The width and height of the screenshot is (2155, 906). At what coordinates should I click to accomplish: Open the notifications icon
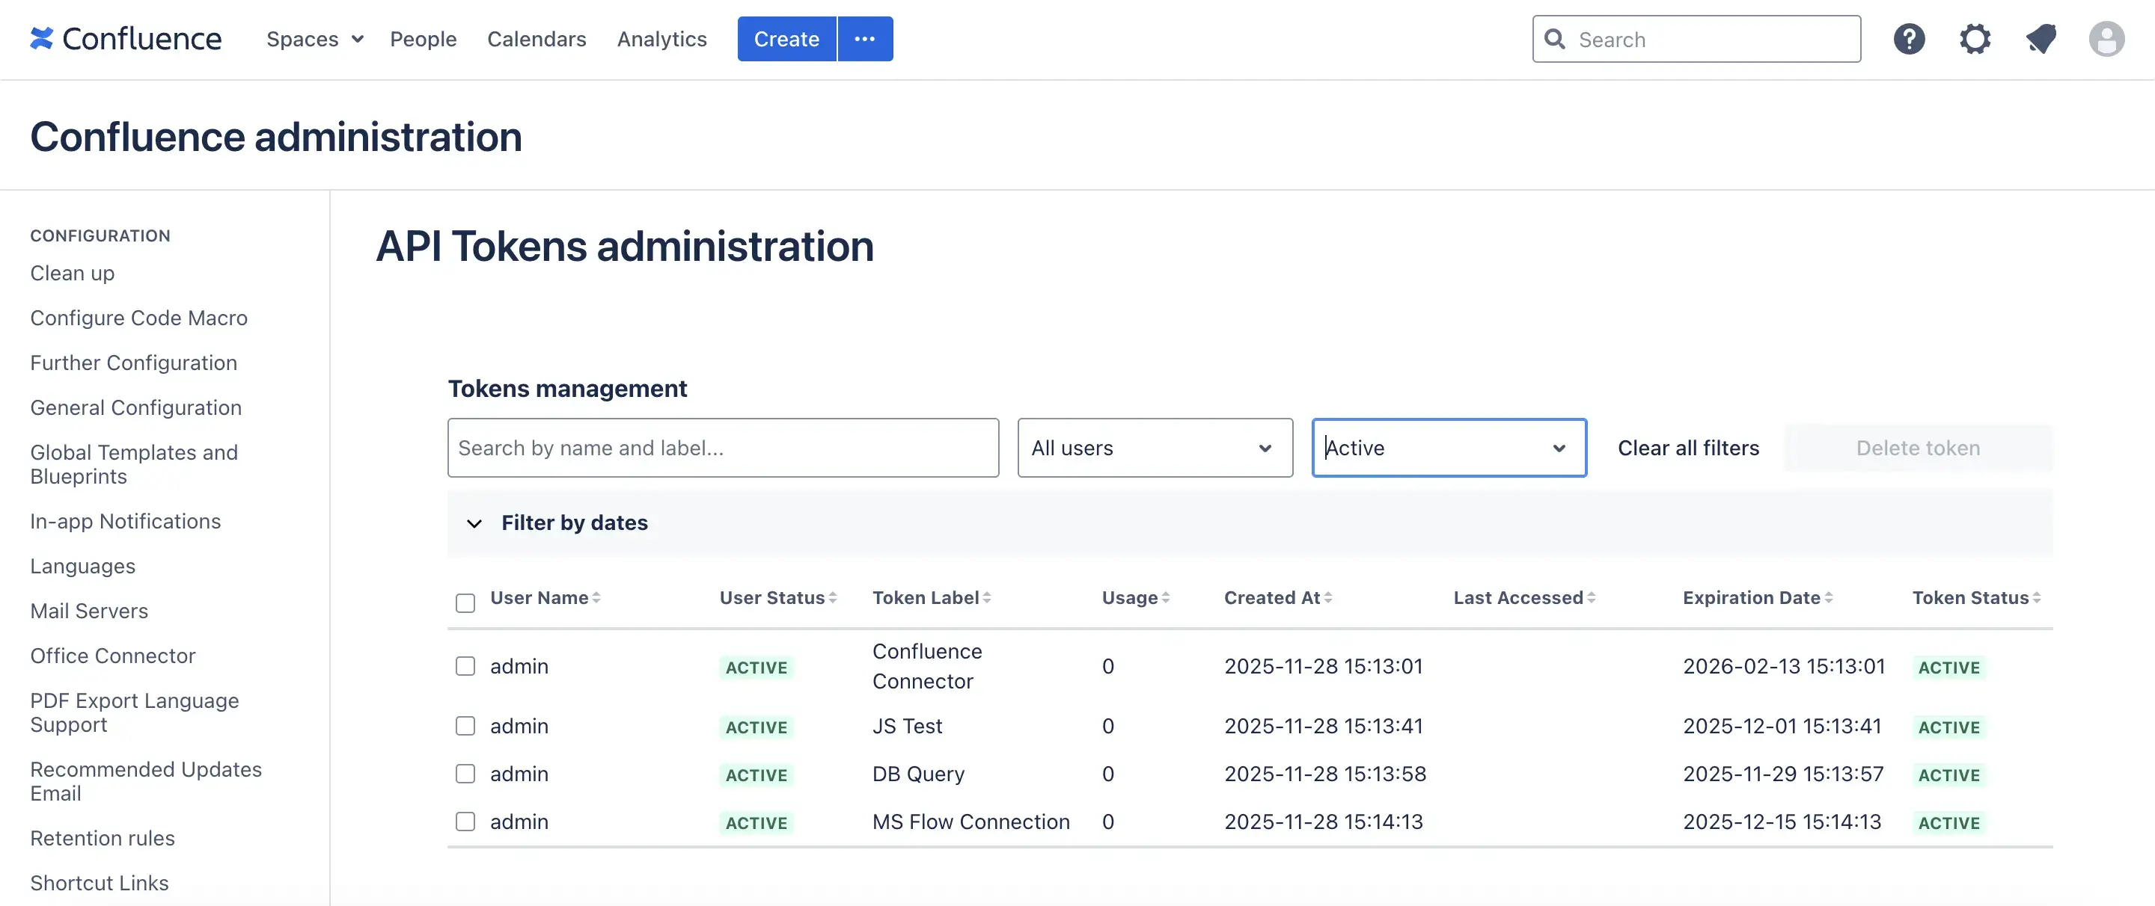(x=2041, y=38)
